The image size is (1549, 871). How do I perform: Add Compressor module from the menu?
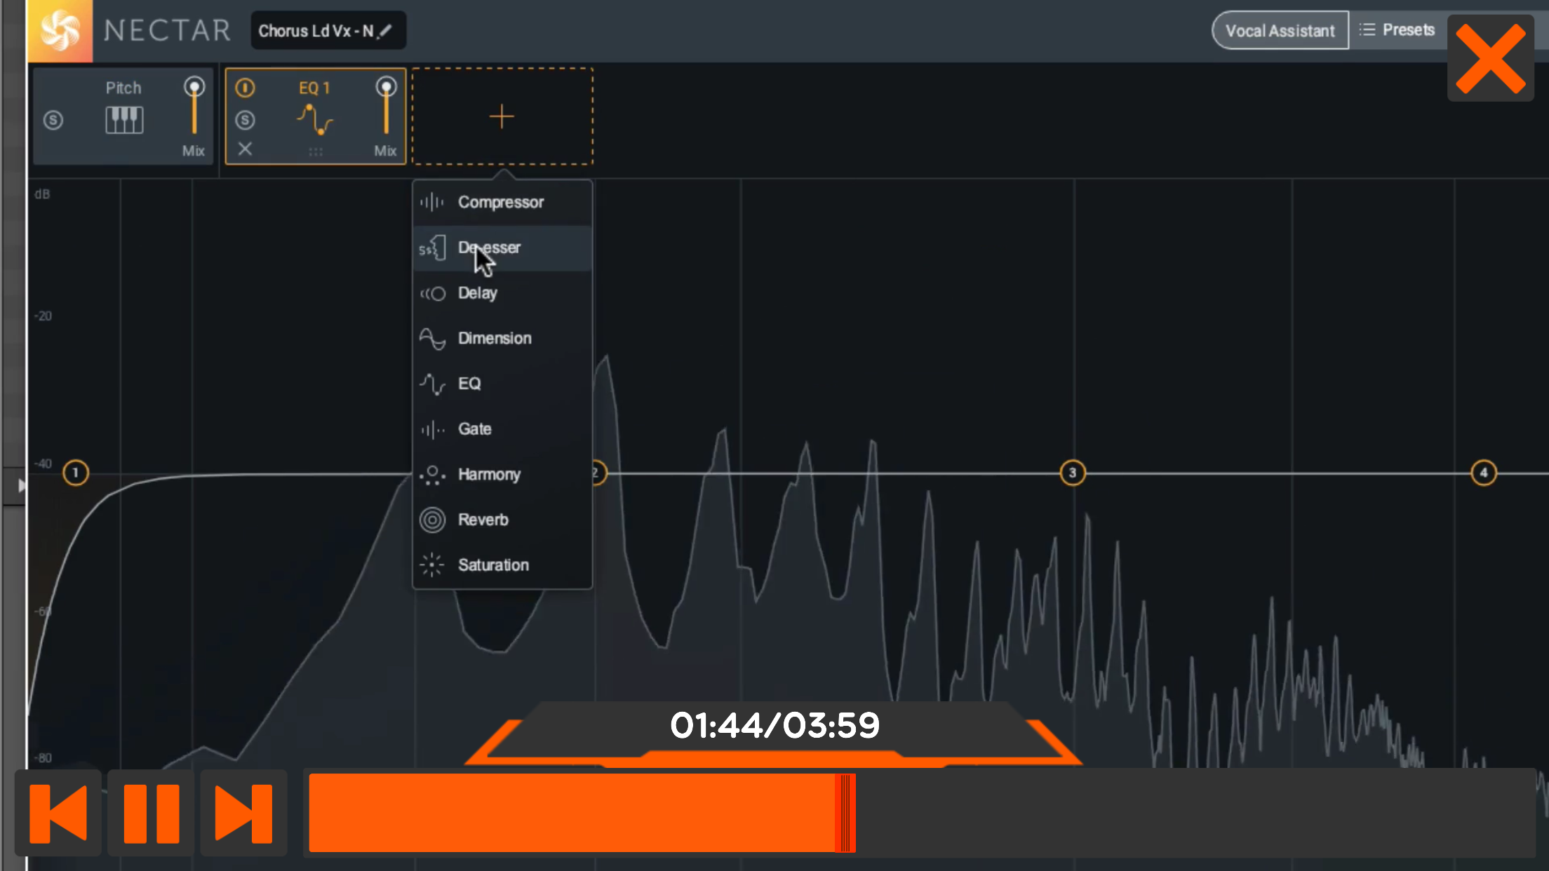tap(502, 202)
